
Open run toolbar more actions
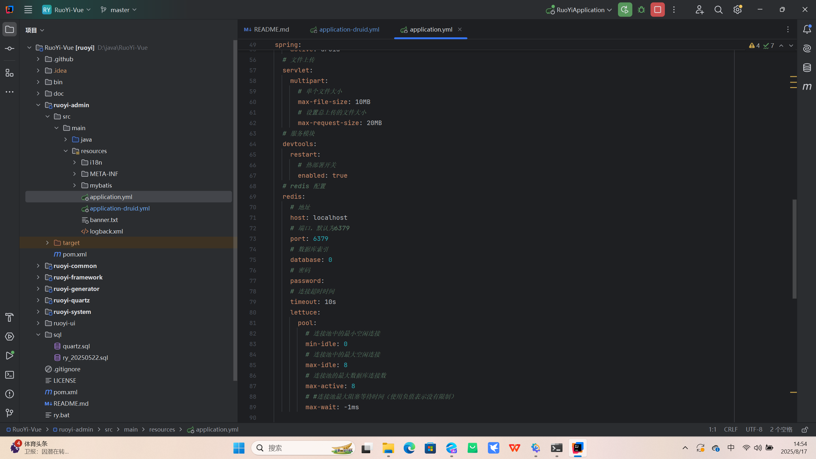[x=674, y=10]
